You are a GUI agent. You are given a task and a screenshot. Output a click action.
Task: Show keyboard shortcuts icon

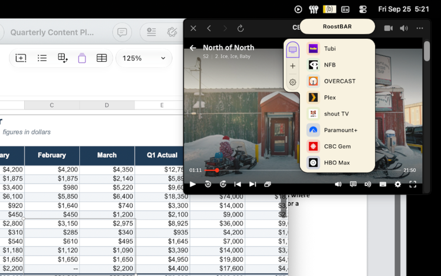383,184
